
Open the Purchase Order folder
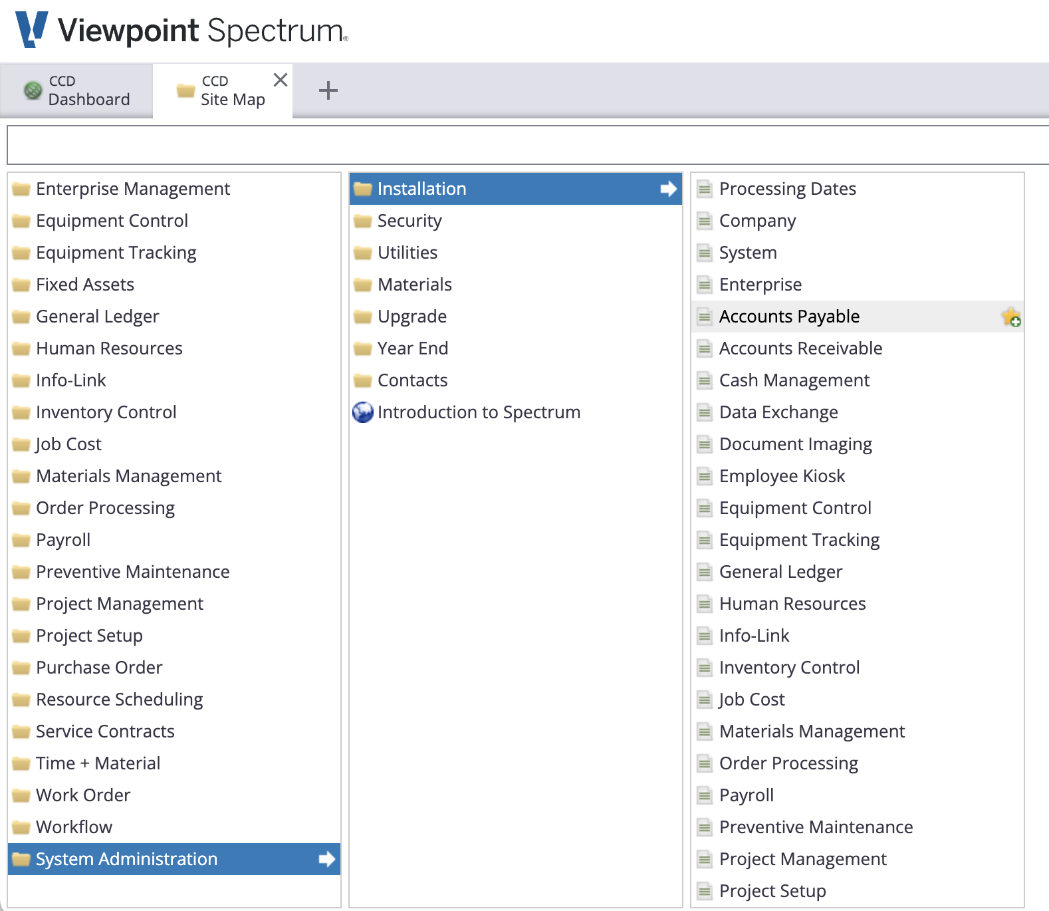click(174, 668)
